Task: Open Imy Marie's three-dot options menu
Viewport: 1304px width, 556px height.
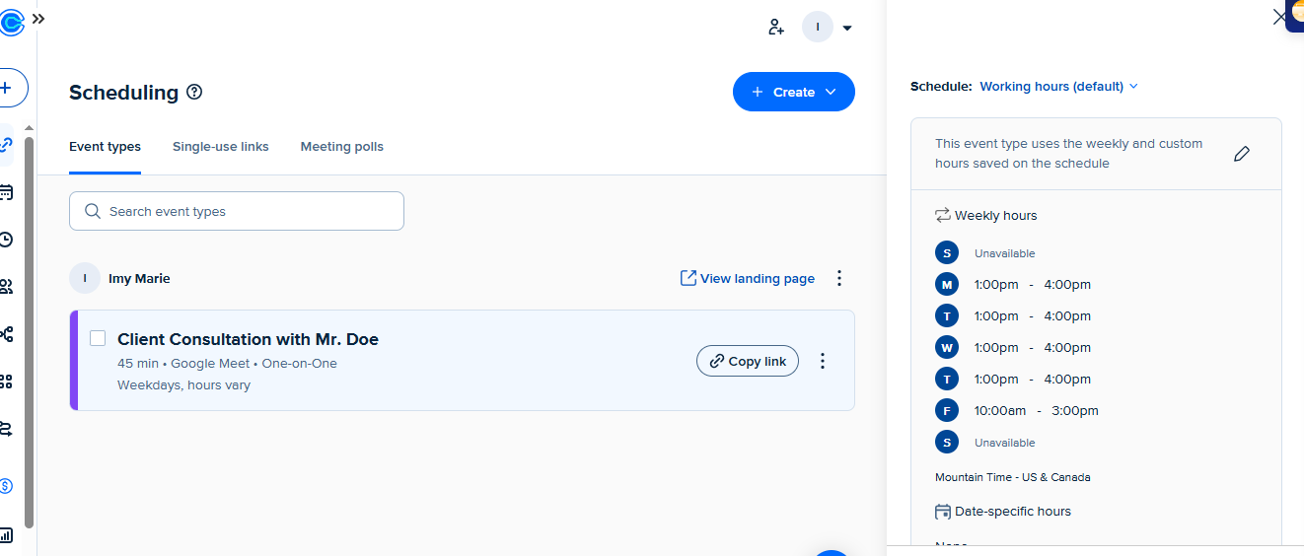Action: [839, 279]
